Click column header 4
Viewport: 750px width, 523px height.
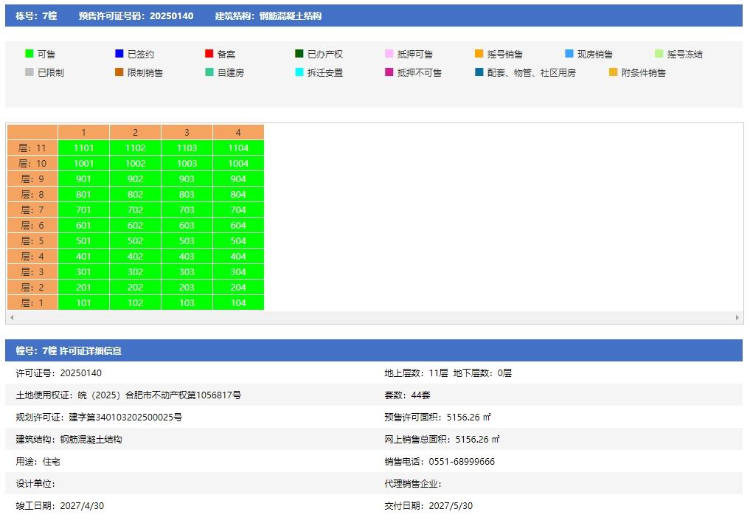pos(238,132)
